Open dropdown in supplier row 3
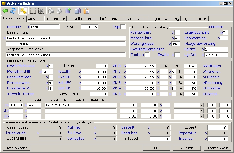234x153 pixels. [x=201, y=116]
